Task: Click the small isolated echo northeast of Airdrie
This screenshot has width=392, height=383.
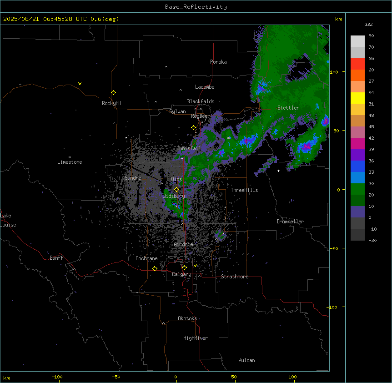Action: 221,235
